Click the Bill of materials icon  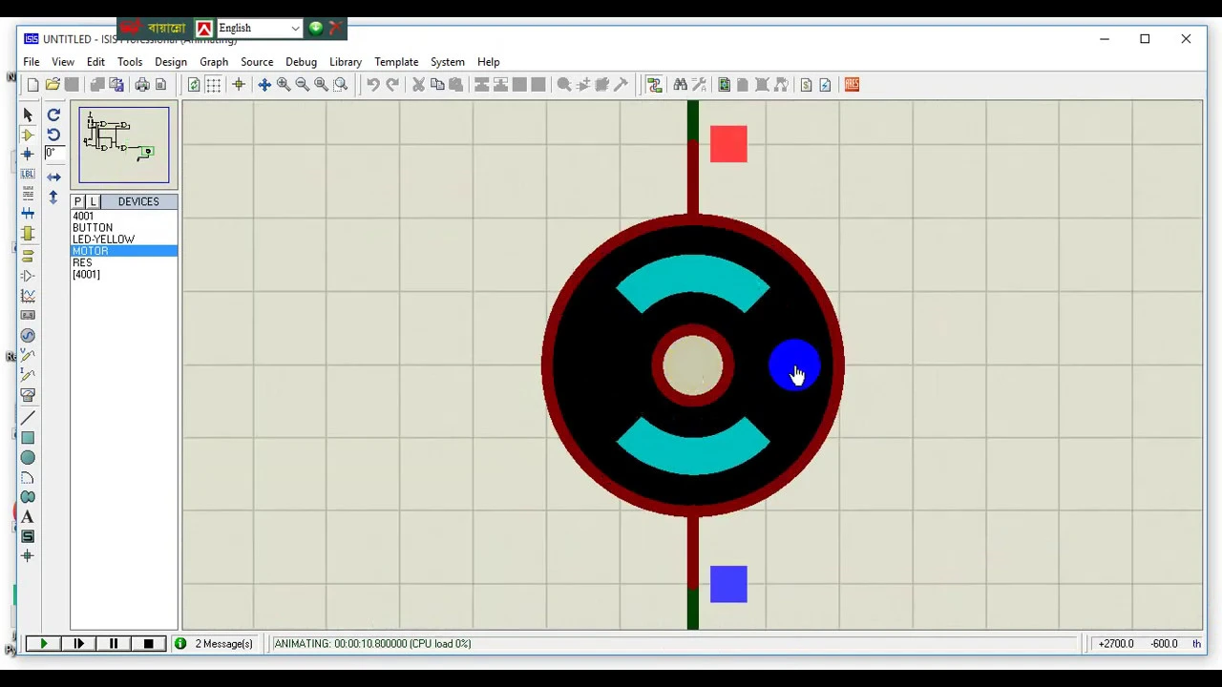point(806,85)
